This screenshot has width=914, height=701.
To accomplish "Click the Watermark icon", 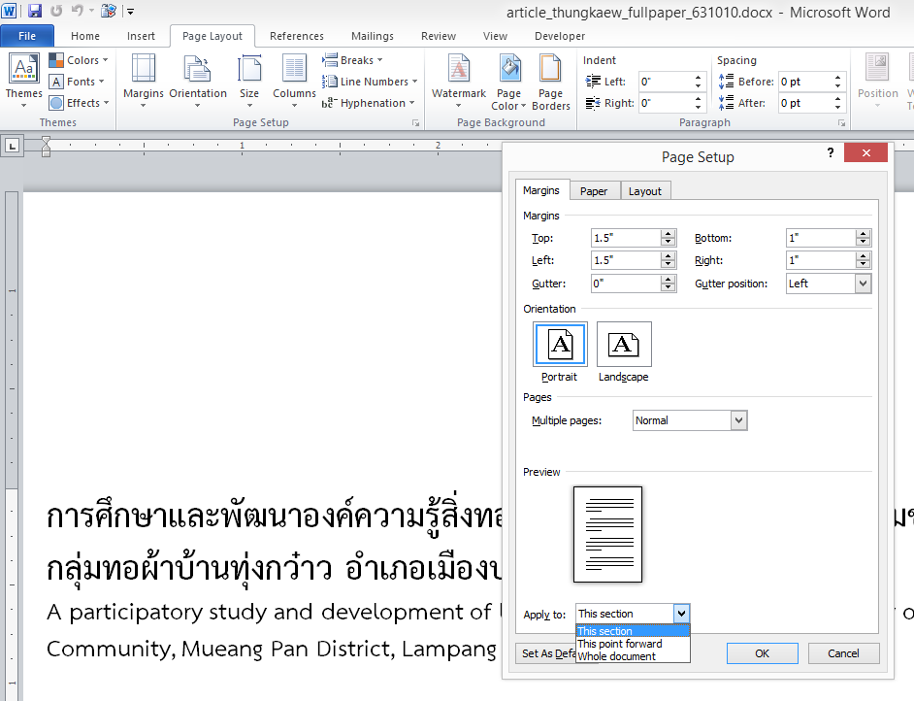I will pyautogui.click(x=458, y=78).
